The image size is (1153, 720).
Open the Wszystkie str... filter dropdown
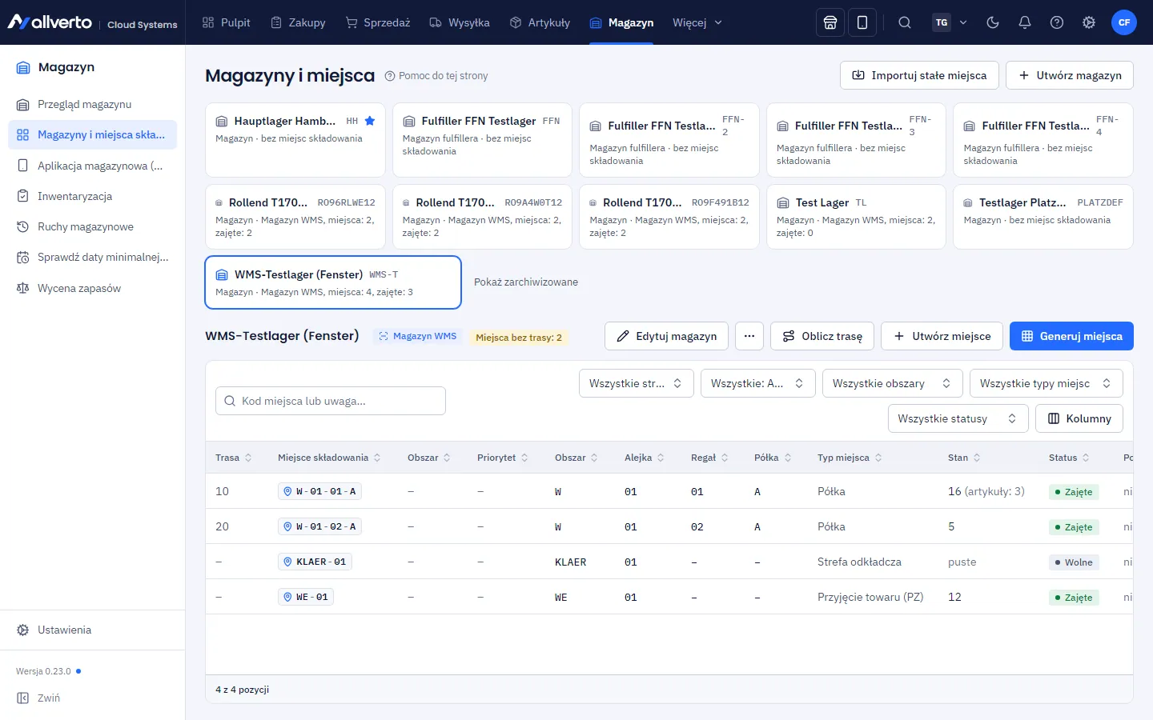click(x=636, y=383)
